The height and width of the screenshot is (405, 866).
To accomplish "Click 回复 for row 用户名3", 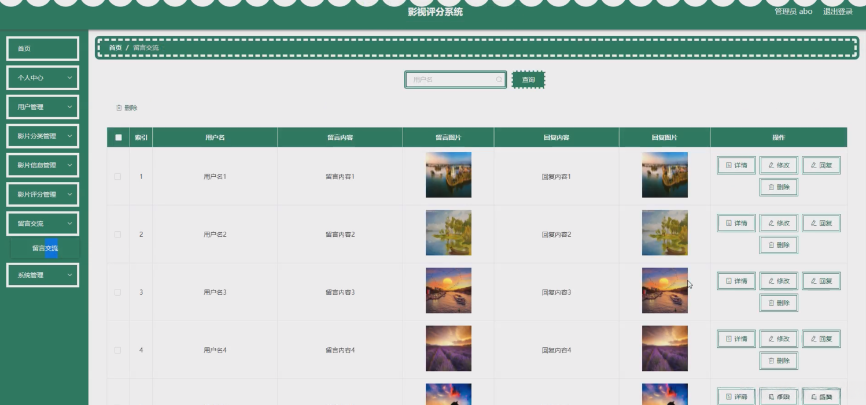I will tap(821, 281).
